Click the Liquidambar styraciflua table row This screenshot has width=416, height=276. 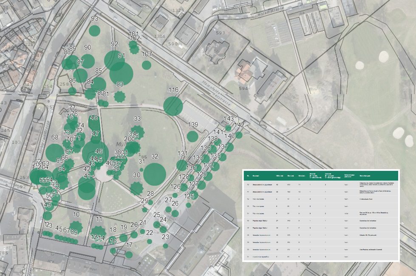click(x=321, y=256)
